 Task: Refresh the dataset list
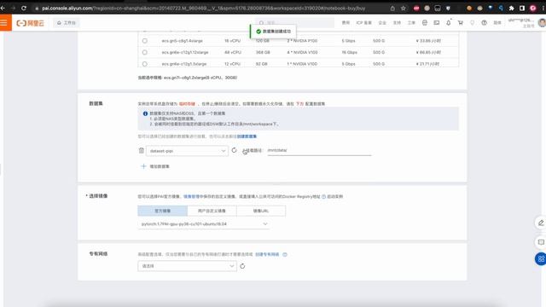[234, 150]
